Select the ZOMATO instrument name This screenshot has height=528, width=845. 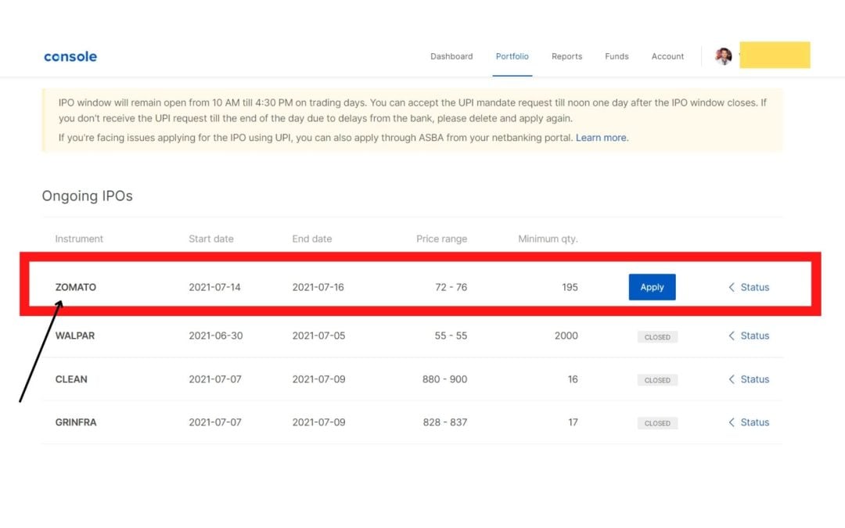(x=75, y=287)
